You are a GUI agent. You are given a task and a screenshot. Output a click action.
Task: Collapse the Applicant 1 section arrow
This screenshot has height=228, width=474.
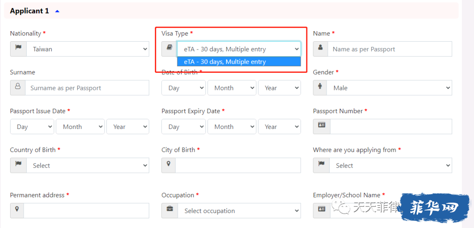[57, 11]
